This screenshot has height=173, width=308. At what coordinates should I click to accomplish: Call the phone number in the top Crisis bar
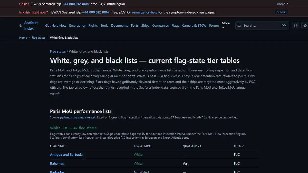[75, 4]
